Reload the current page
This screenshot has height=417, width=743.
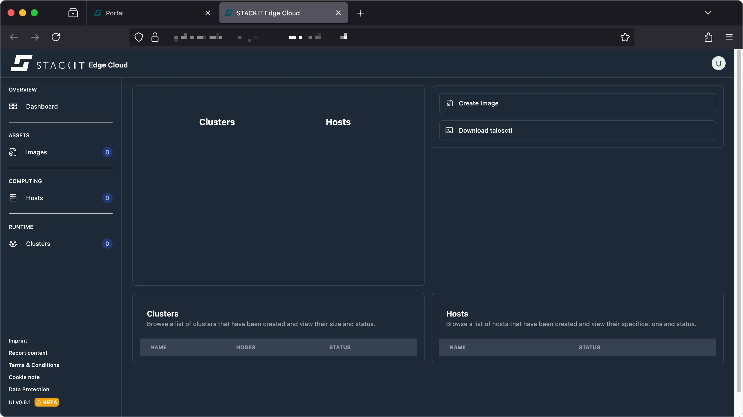click(x=56, y=37)
